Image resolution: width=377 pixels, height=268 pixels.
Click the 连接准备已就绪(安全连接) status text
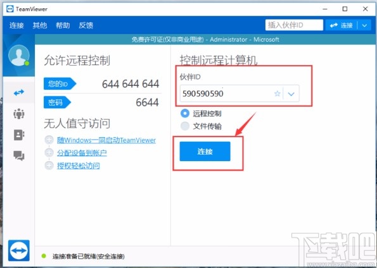coord(89,256)
